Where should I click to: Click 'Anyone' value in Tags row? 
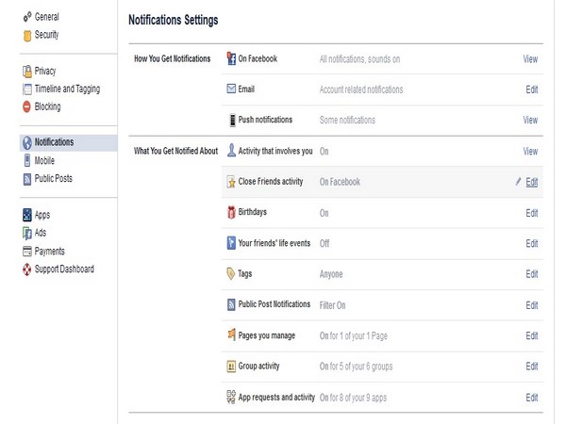[331, 274]
